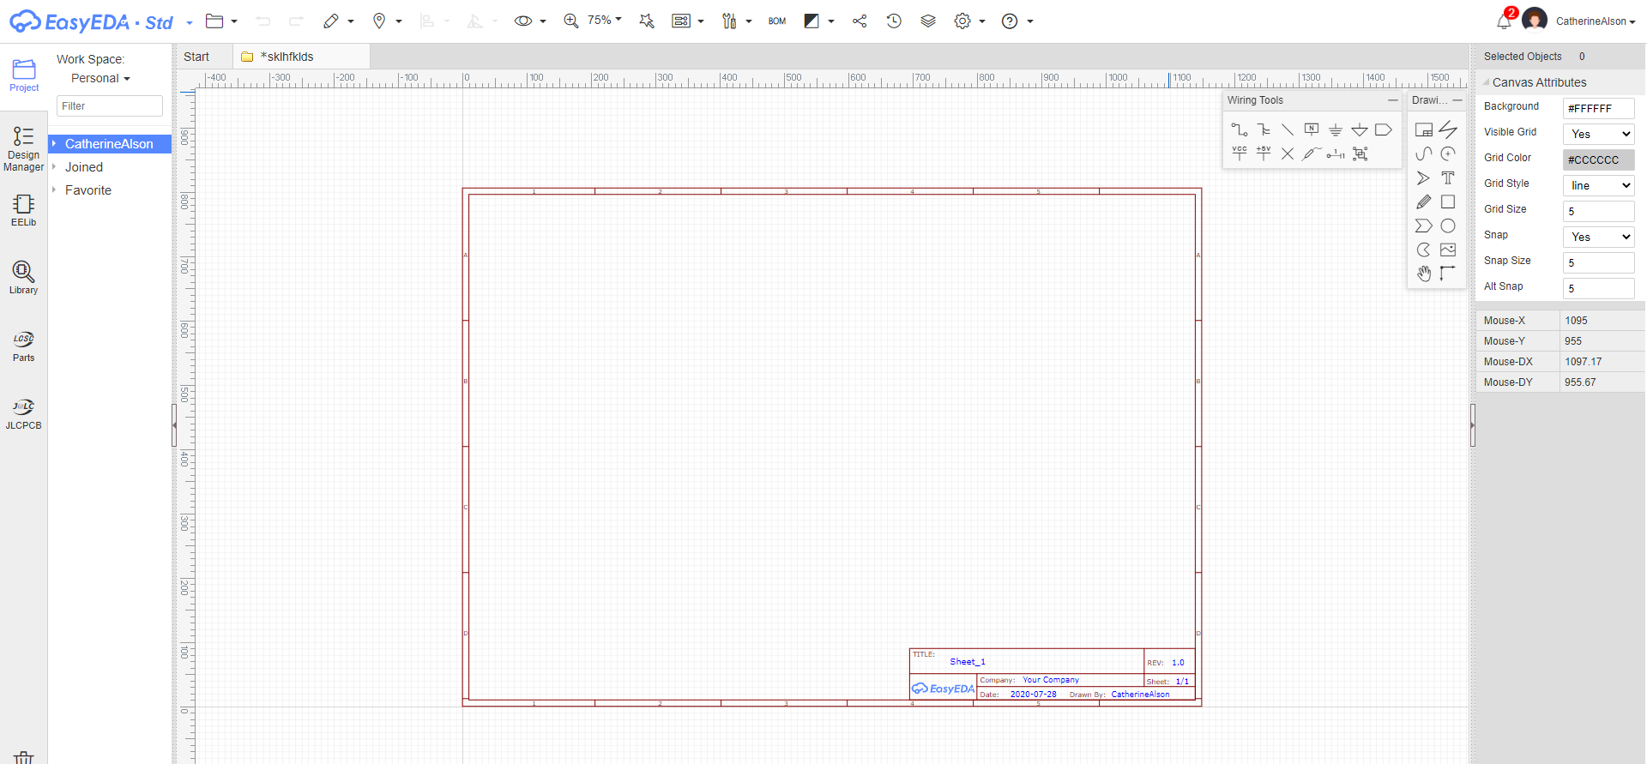Viewport: 1647px width, 764px height.
Task: Place a VCC net flag
Action: click(1240, 153)
